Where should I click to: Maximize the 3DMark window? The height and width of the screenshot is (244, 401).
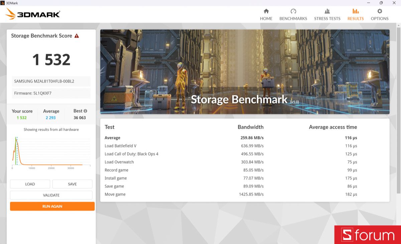click(381, 3)
